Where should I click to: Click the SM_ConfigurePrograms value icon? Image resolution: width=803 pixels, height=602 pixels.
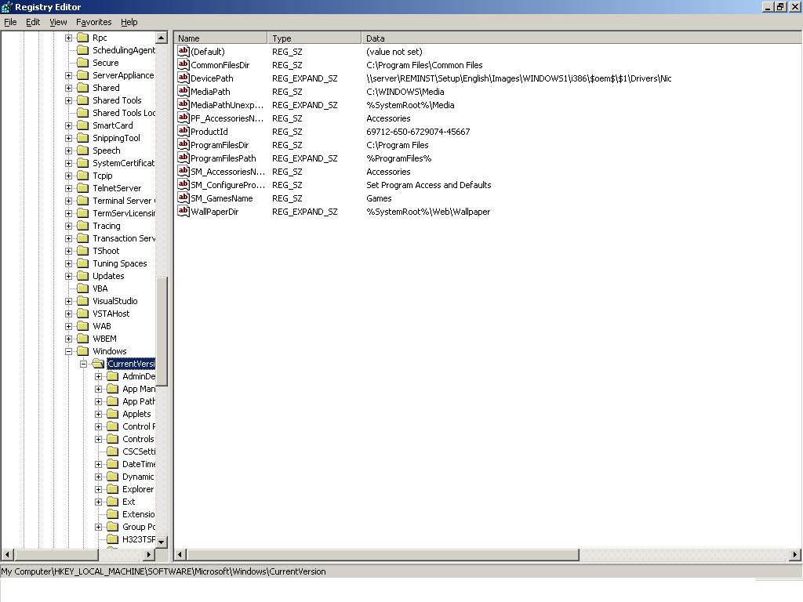coord(183,184)
